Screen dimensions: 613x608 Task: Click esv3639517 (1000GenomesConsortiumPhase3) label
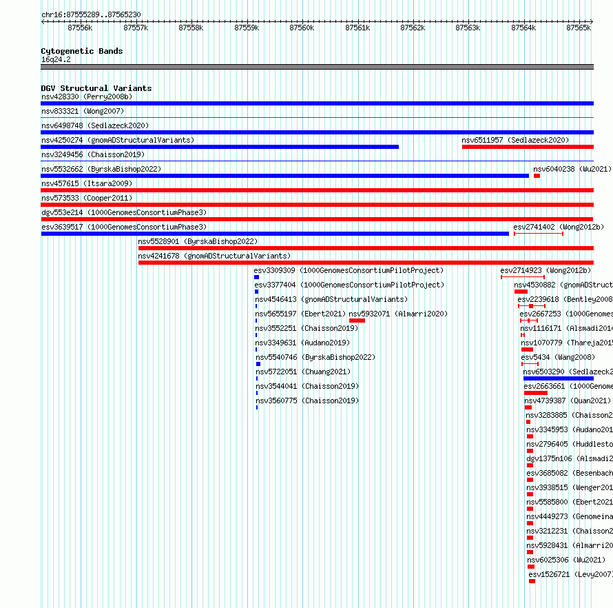tap(124, 227)
